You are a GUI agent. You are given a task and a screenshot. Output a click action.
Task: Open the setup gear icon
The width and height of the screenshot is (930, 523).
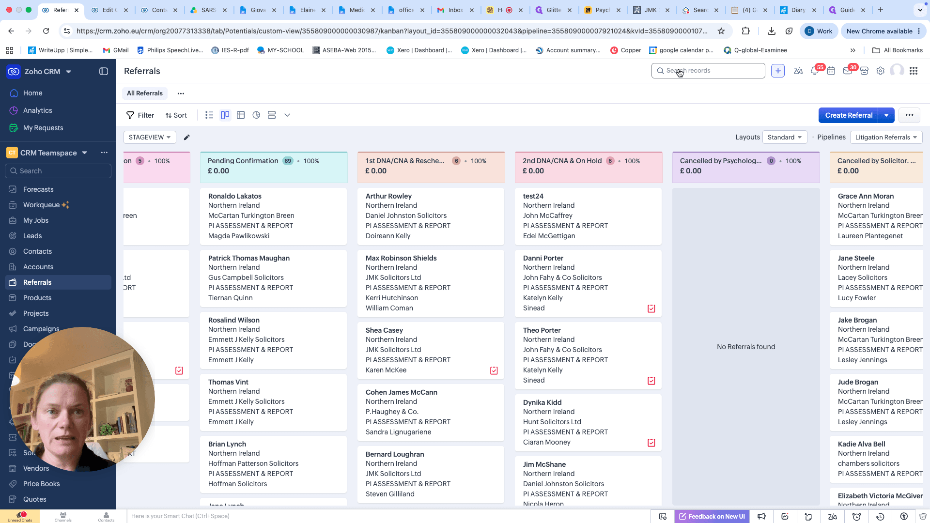tap(881, 71)
